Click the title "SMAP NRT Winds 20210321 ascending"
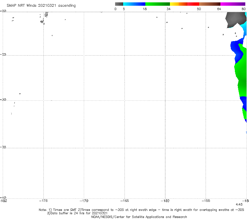 pos(41,5)
